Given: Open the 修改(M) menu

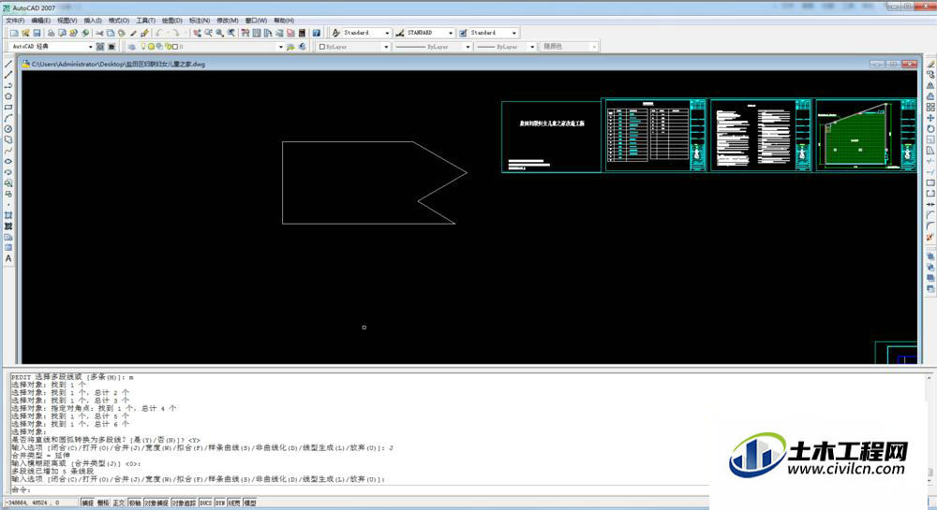Looking at the screenshot, I should pos(227,21).
